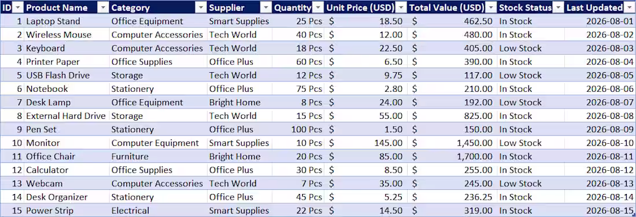Select the Wireless Mouse product cell
This screenshot has width=636, height=217.
[x=66, y=35]
